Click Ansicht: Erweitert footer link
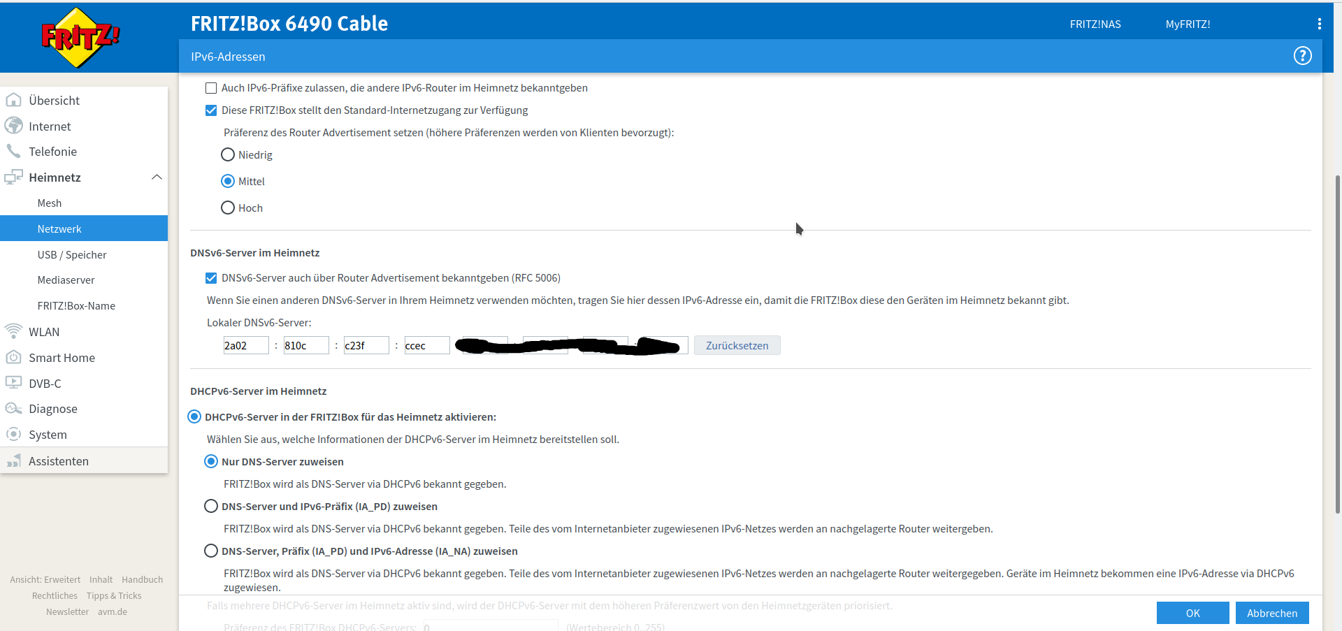The image size is (1342, 631). pyautogui.click(x=45, y=579)
